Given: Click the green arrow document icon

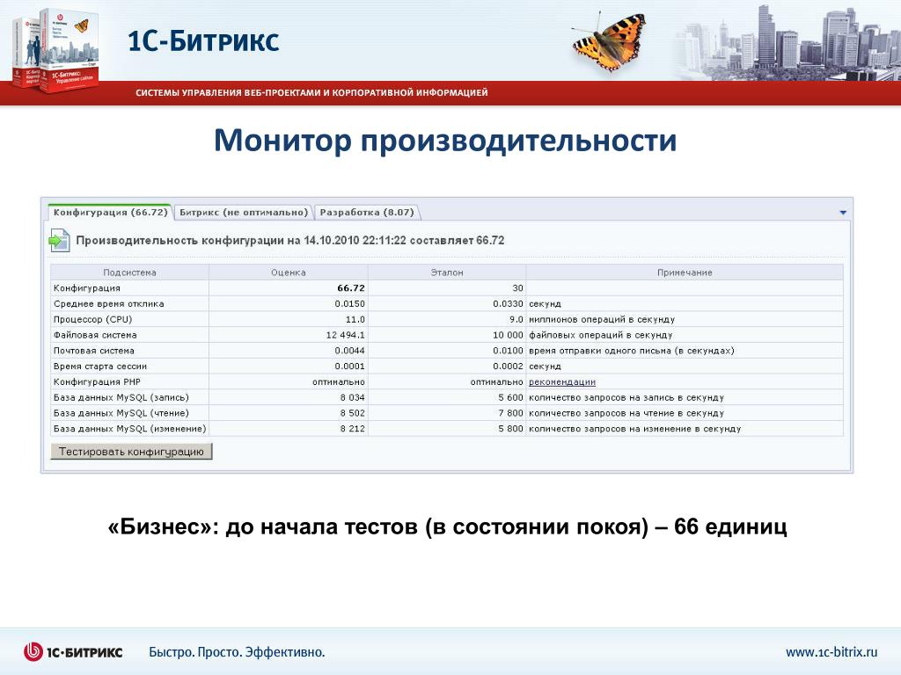Looking at the screenshot, I should [59, 241].
